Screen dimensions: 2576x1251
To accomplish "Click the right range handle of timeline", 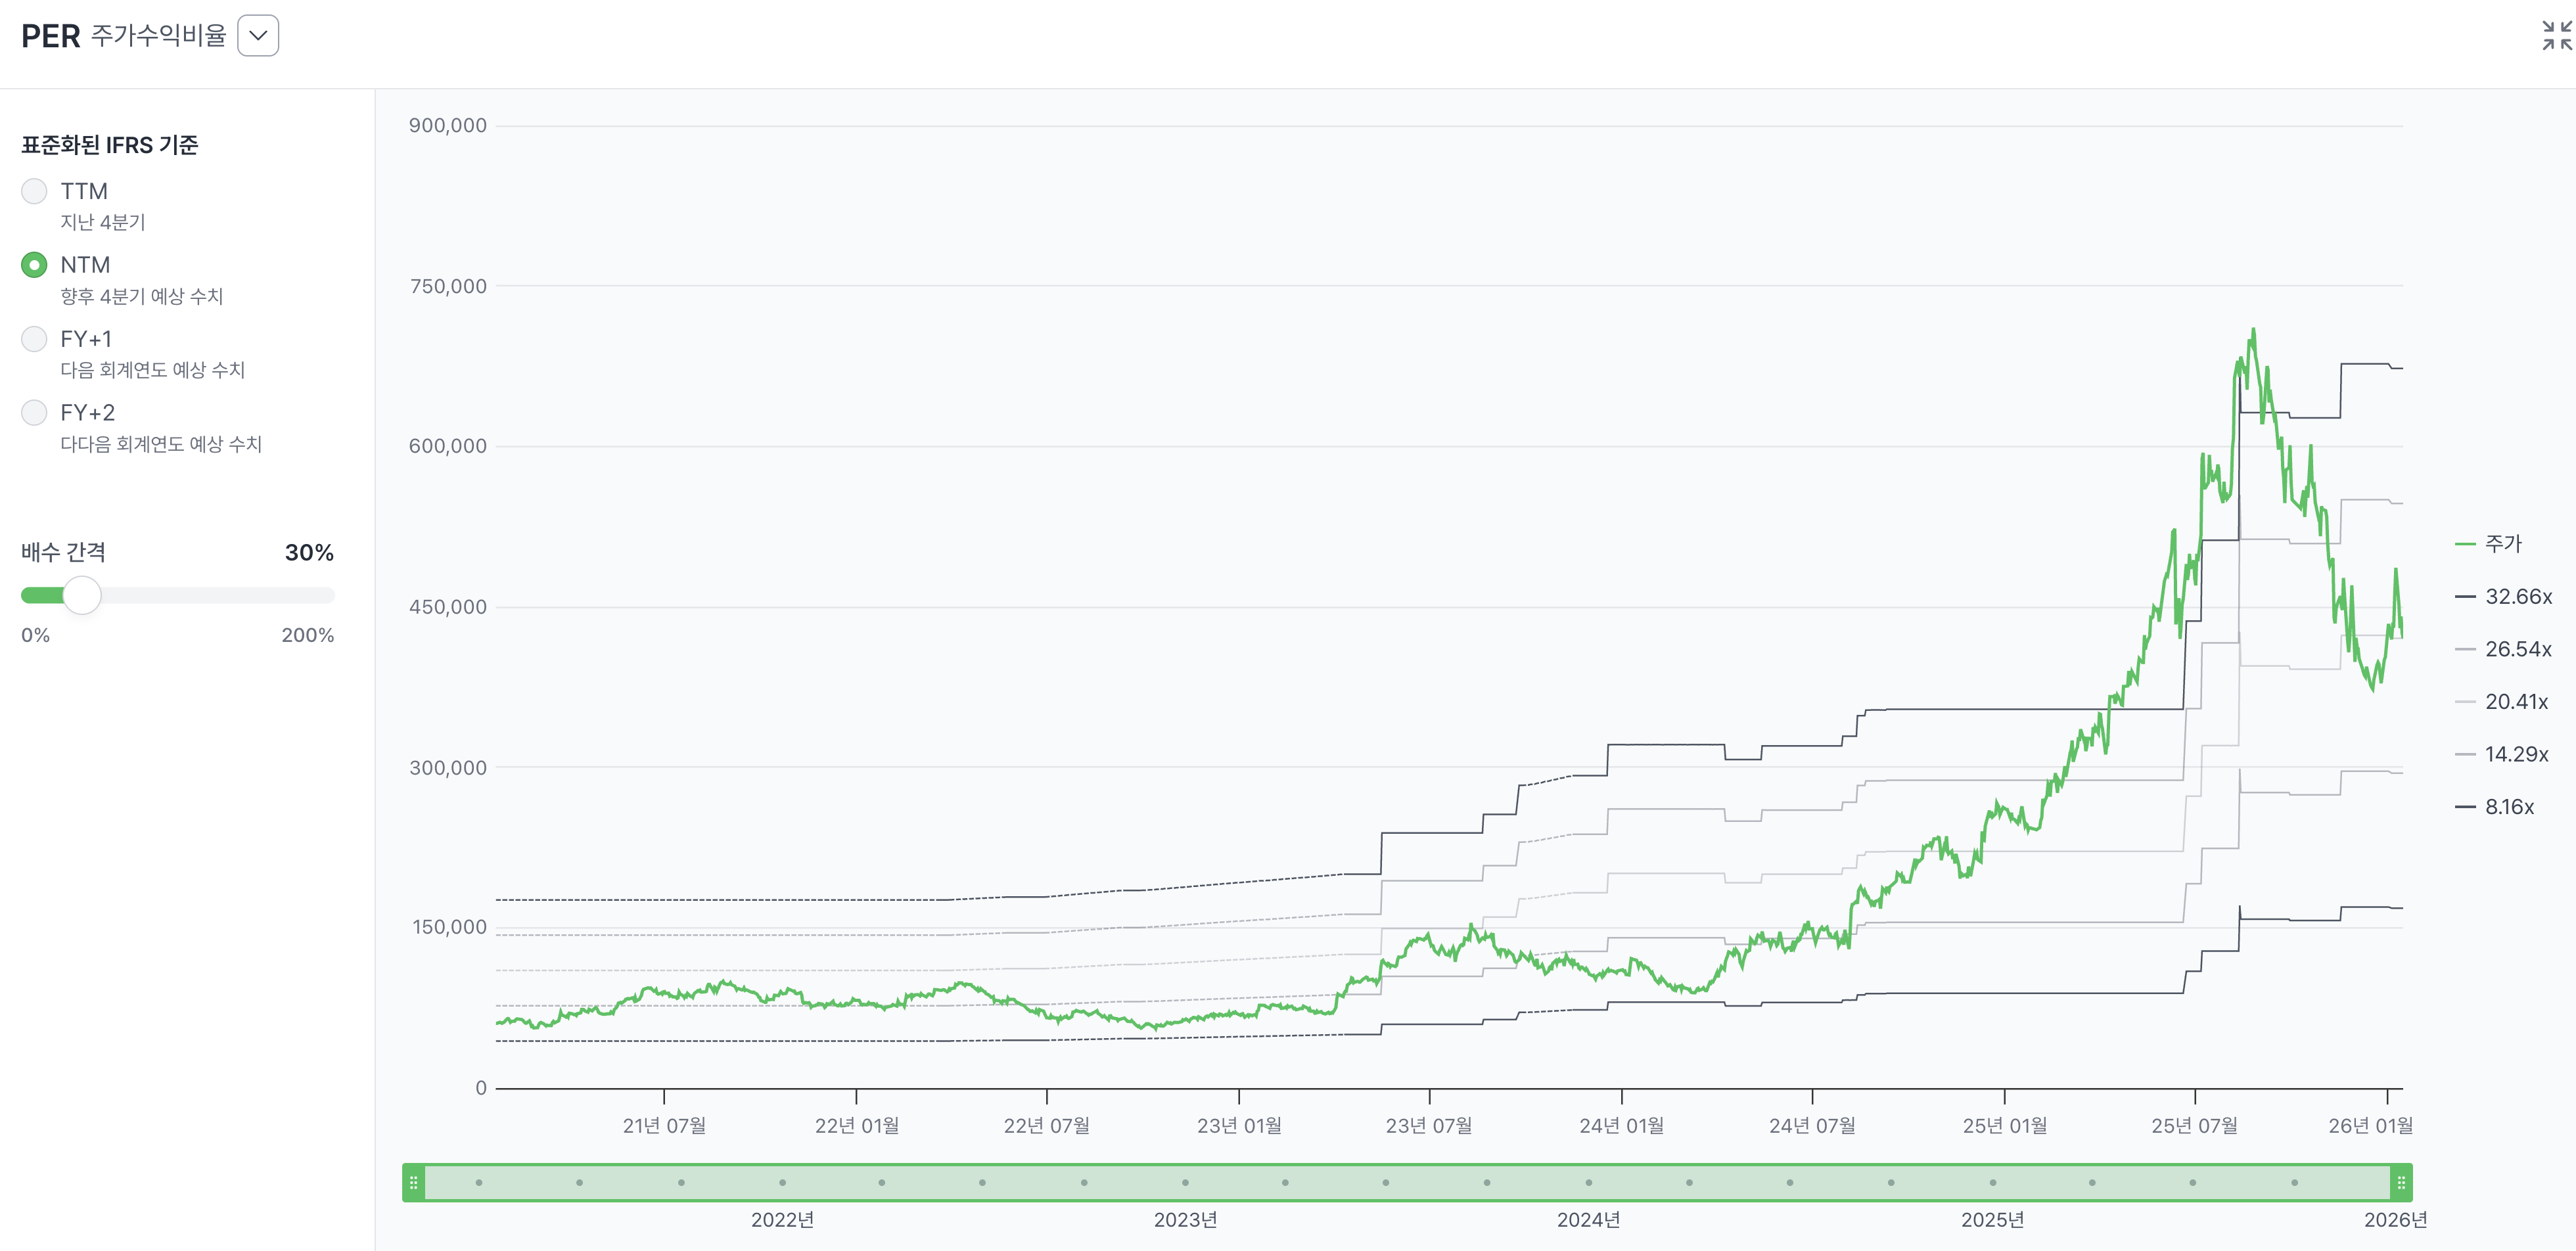I will (x=2401, y=1183).
